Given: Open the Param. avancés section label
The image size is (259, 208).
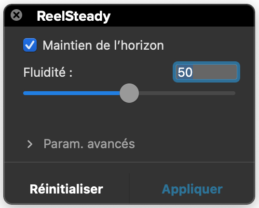Looking at the screenshot, I should click(x=89, y=144).
